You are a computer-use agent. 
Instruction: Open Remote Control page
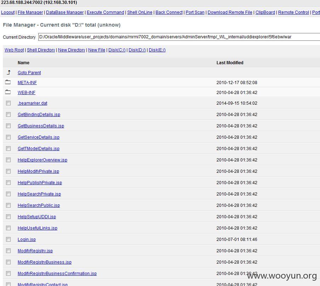pos(293,12)
